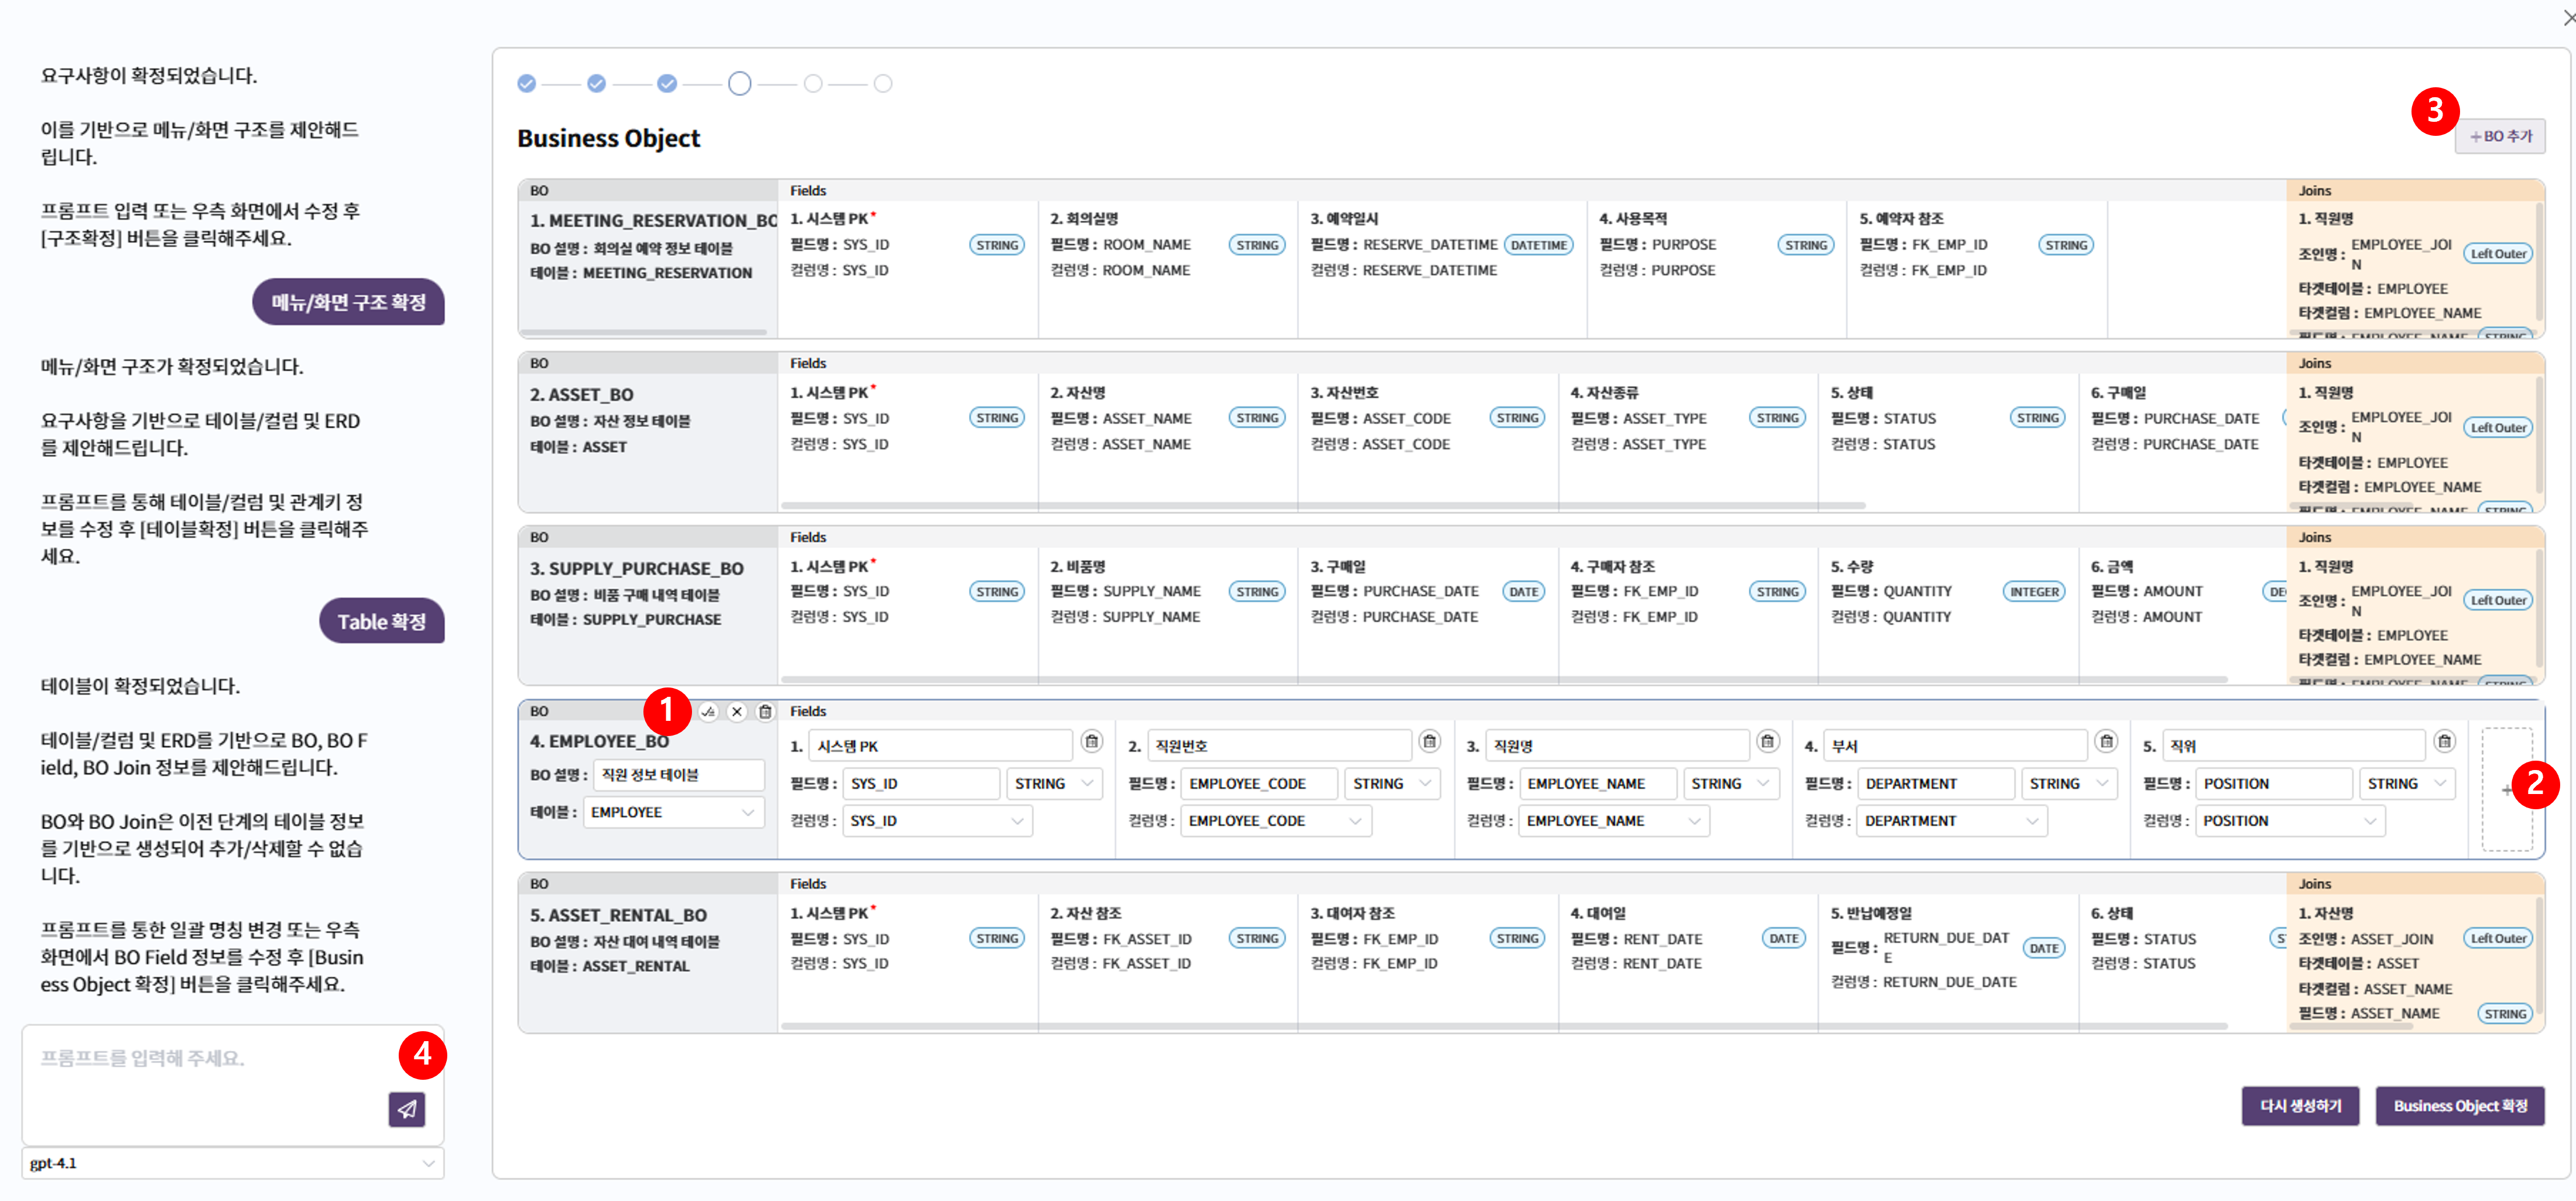The image size is (2576, 1201).
Task: Edit the 시스템 PK field label input
Action: [x=940, y=746]
